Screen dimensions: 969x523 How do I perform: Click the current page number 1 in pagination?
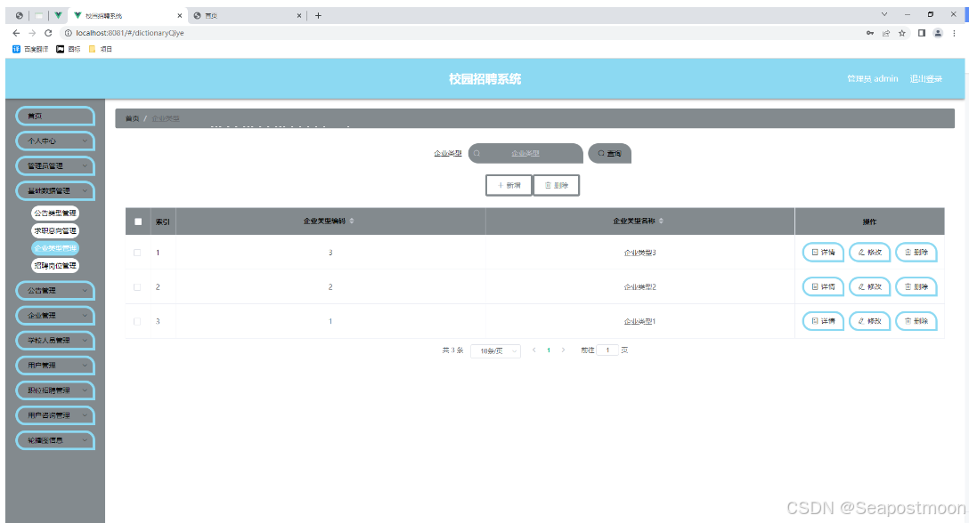tap(548, 350)
